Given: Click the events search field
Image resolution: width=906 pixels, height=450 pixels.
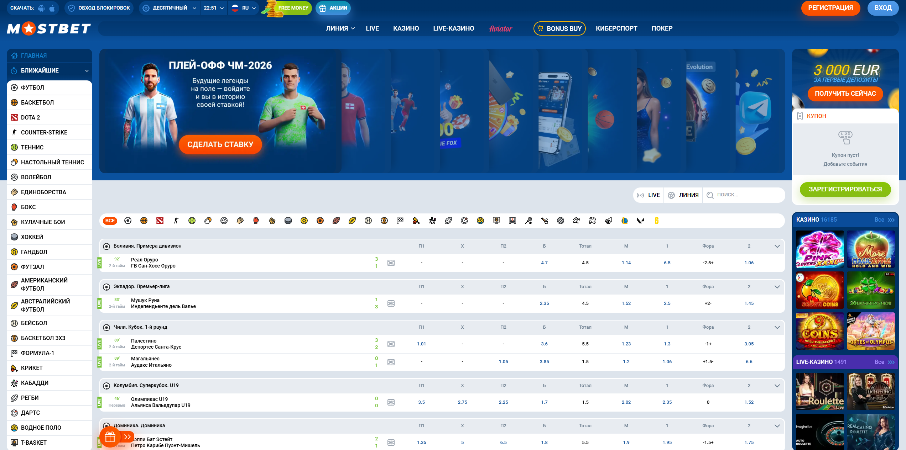Looking at the screenshot, I should point(744,195).
